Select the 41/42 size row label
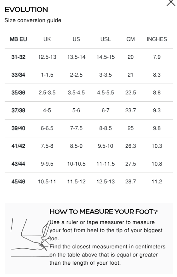 (18, 146)
